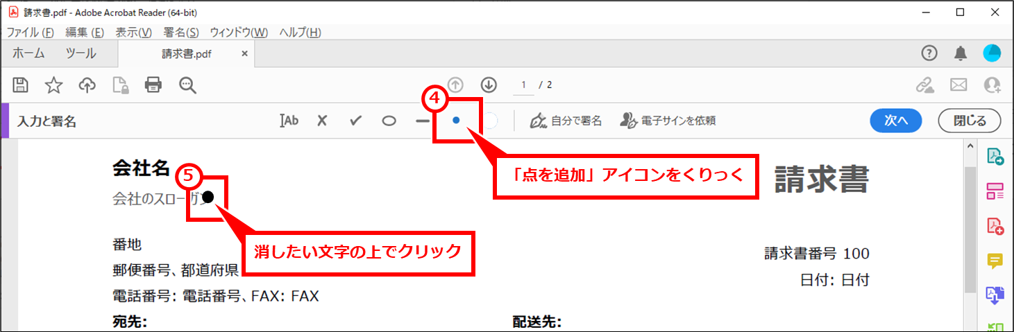Image resolution: width=1014 pixels, height=332 pixels.
Task: Open the color picker circle
Action: point(489,121)
